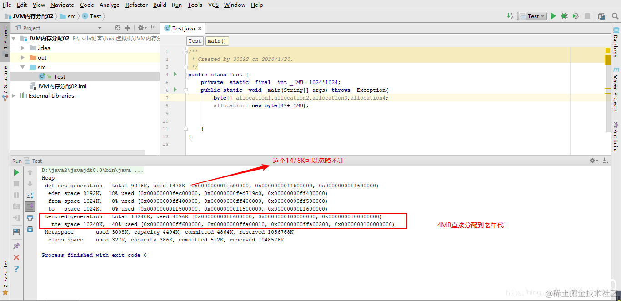
Task: Click the yellow warning indicator square
Action: (608, 50)
